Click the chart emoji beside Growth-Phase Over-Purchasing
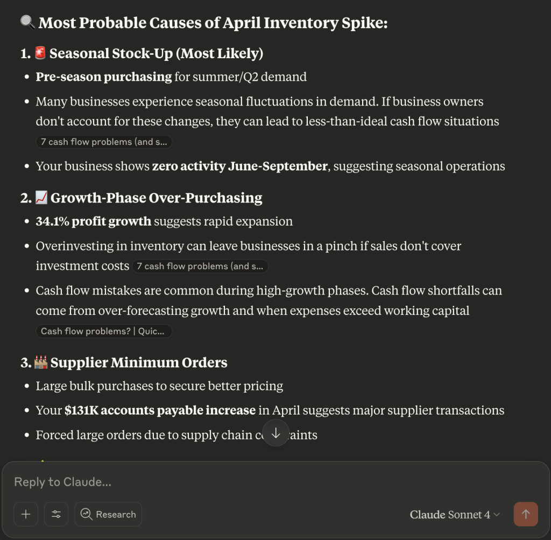Image resolution: width=551 pixels, height=540 pixels. pyautogui.click(x=41, y=198)
